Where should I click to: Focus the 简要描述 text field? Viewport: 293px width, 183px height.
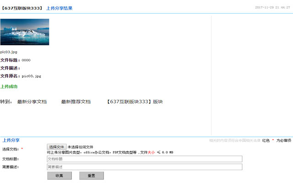pyautogui.click(x=144, y=167)
